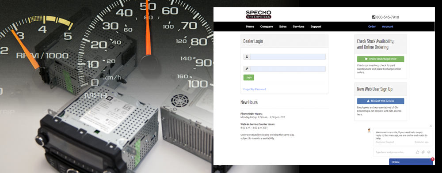The height and width of the screenshot is (173, 442).
Task: Open the emoji picker in chat
Action: (x=429, y=152)
